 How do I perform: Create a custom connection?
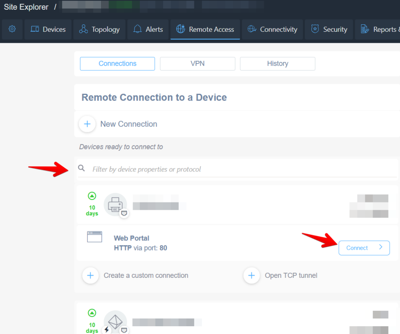pyautogui.click(x=146, y=275)
